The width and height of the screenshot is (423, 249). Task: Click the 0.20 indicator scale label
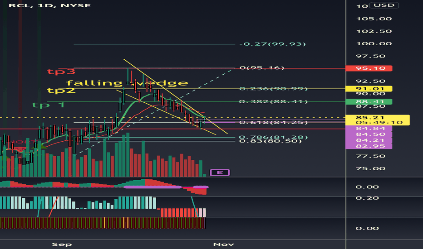point(367,198)
